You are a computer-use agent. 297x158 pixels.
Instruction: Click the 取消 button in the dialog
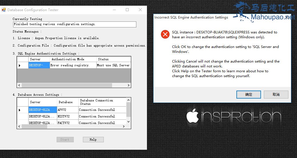(276, 94)
